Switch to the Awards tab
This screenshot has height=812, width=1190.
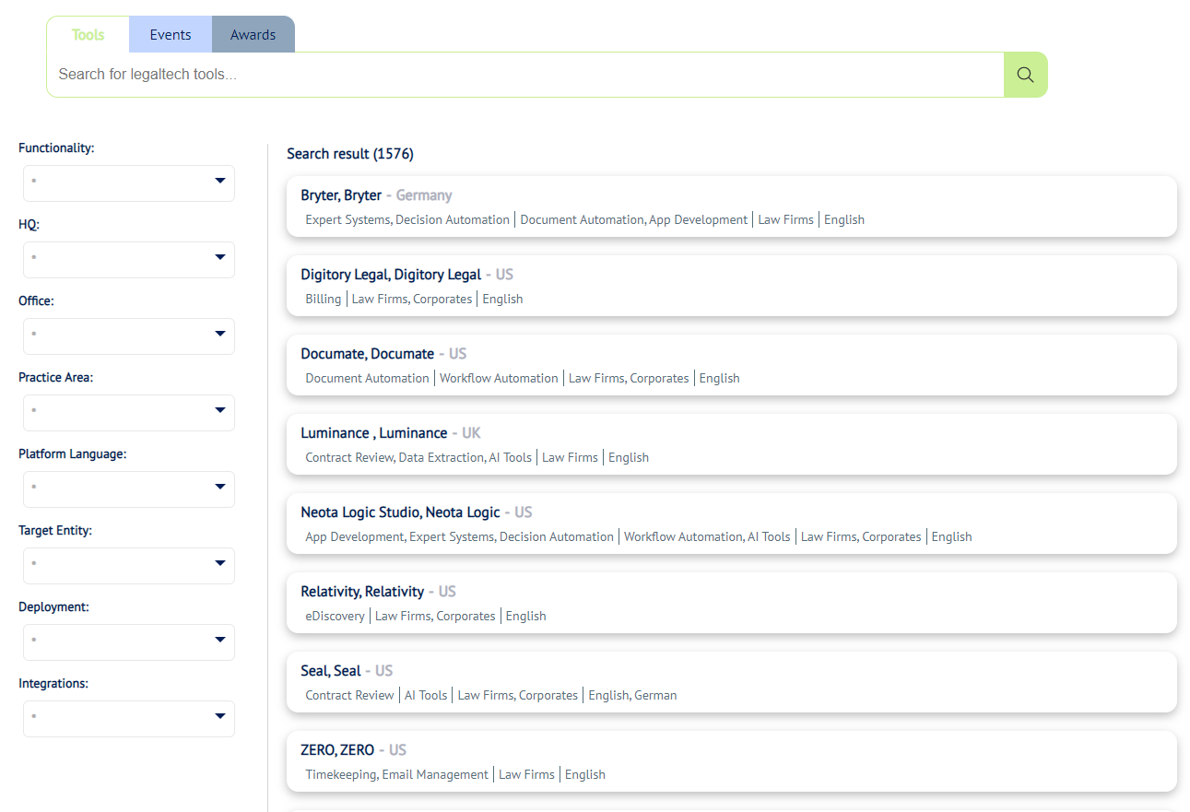click(x=253, y=35)
